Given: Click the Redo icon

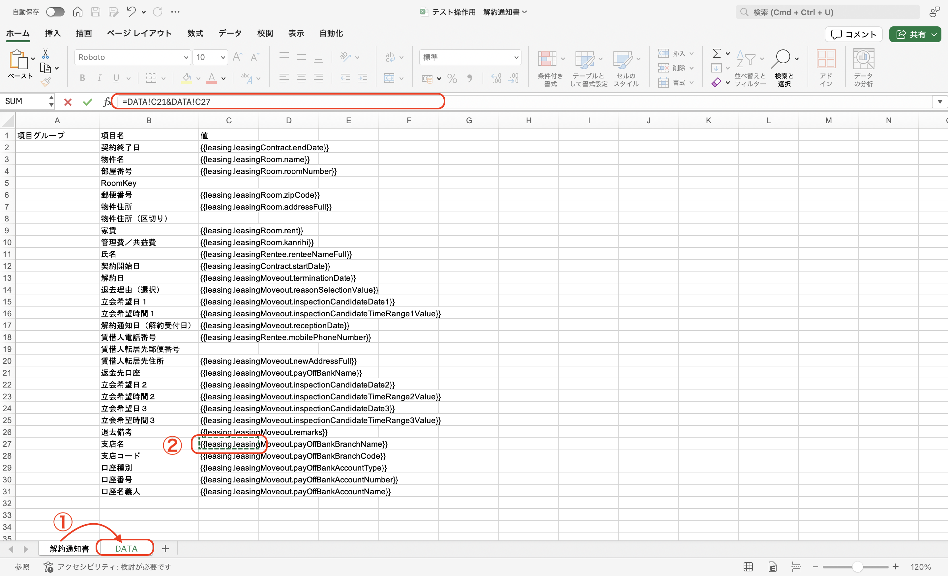Looking at the screenshot, I should click(x=158, y=12).
